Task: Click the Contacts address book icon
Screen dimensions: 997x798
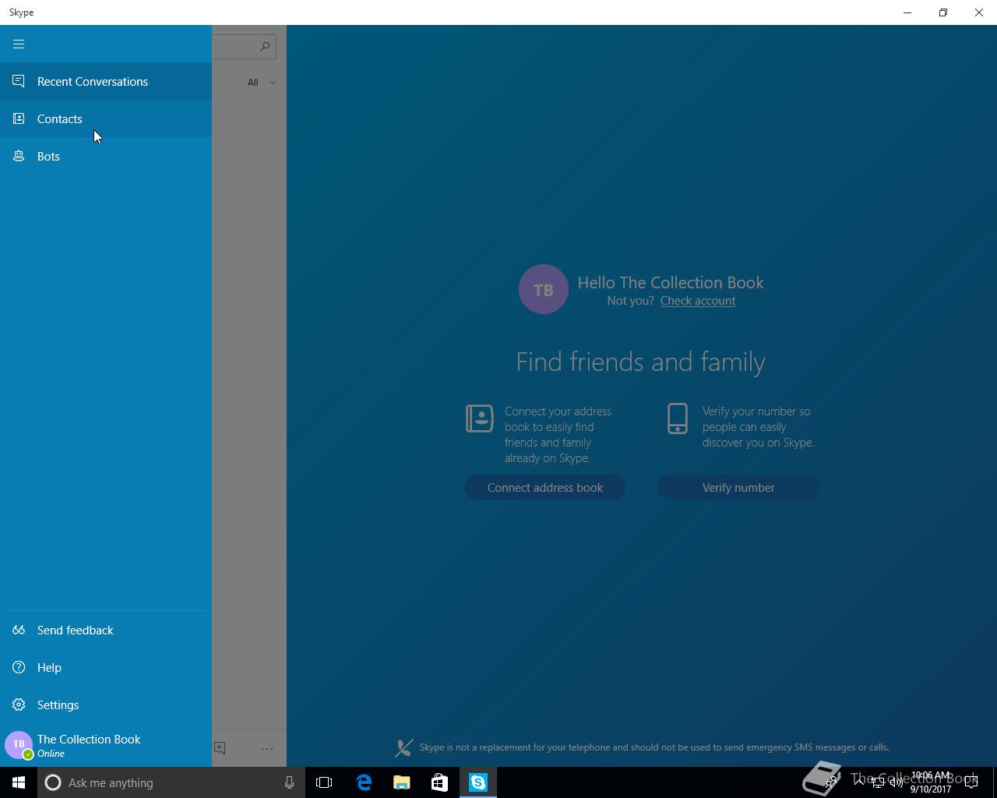Action: click(x=19, y=118)
